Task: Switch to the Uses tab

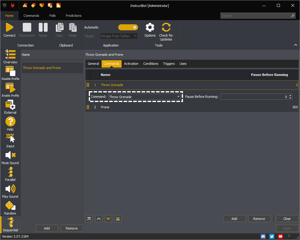Action: [183, 64]
